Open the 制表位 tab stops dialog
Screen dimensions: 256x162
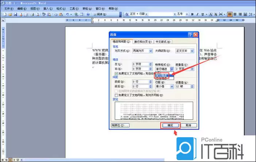120,125
